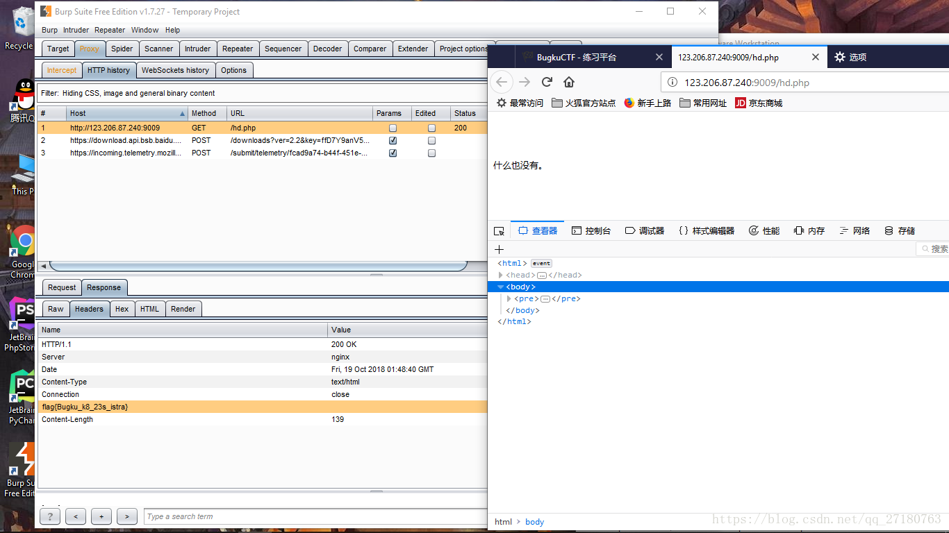
Task: Open 控制台 console devtools tab
Action: pos(591,230)
